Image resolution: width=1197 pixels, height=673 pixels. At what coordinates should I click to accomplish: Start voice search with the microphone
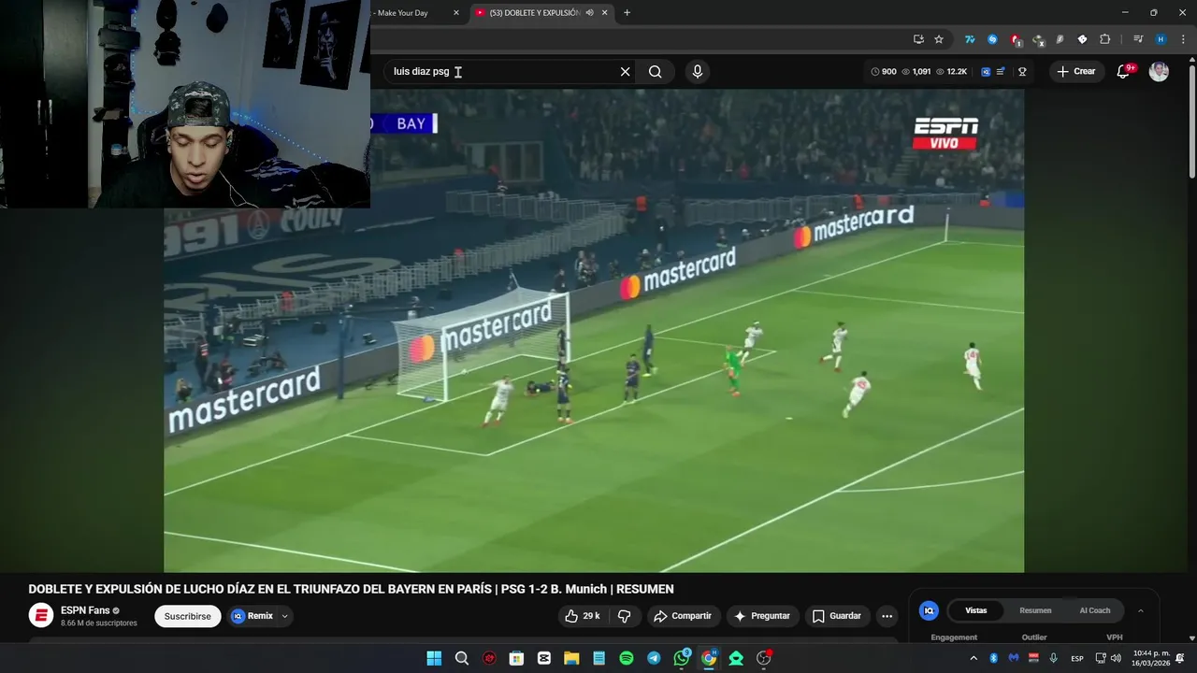(697, 71)
